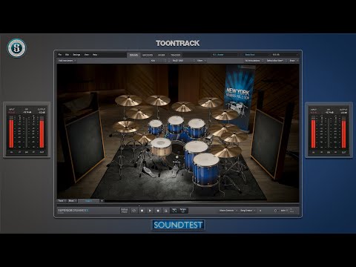Click the Stop transport button
The image size is (356, 267).
(x=142, y=211)
